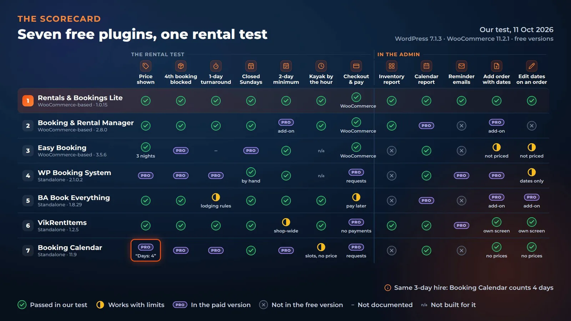Click the 'THE RENTAL TEST' section heading

click(157, 54)
